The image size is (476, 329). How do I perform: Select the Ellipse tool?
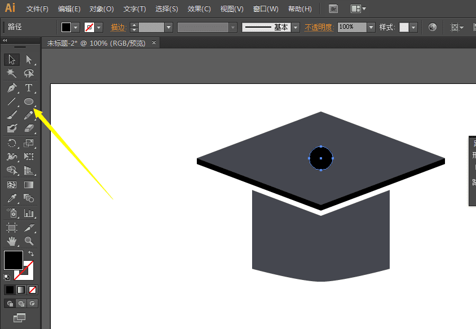[x=29, y=102]
